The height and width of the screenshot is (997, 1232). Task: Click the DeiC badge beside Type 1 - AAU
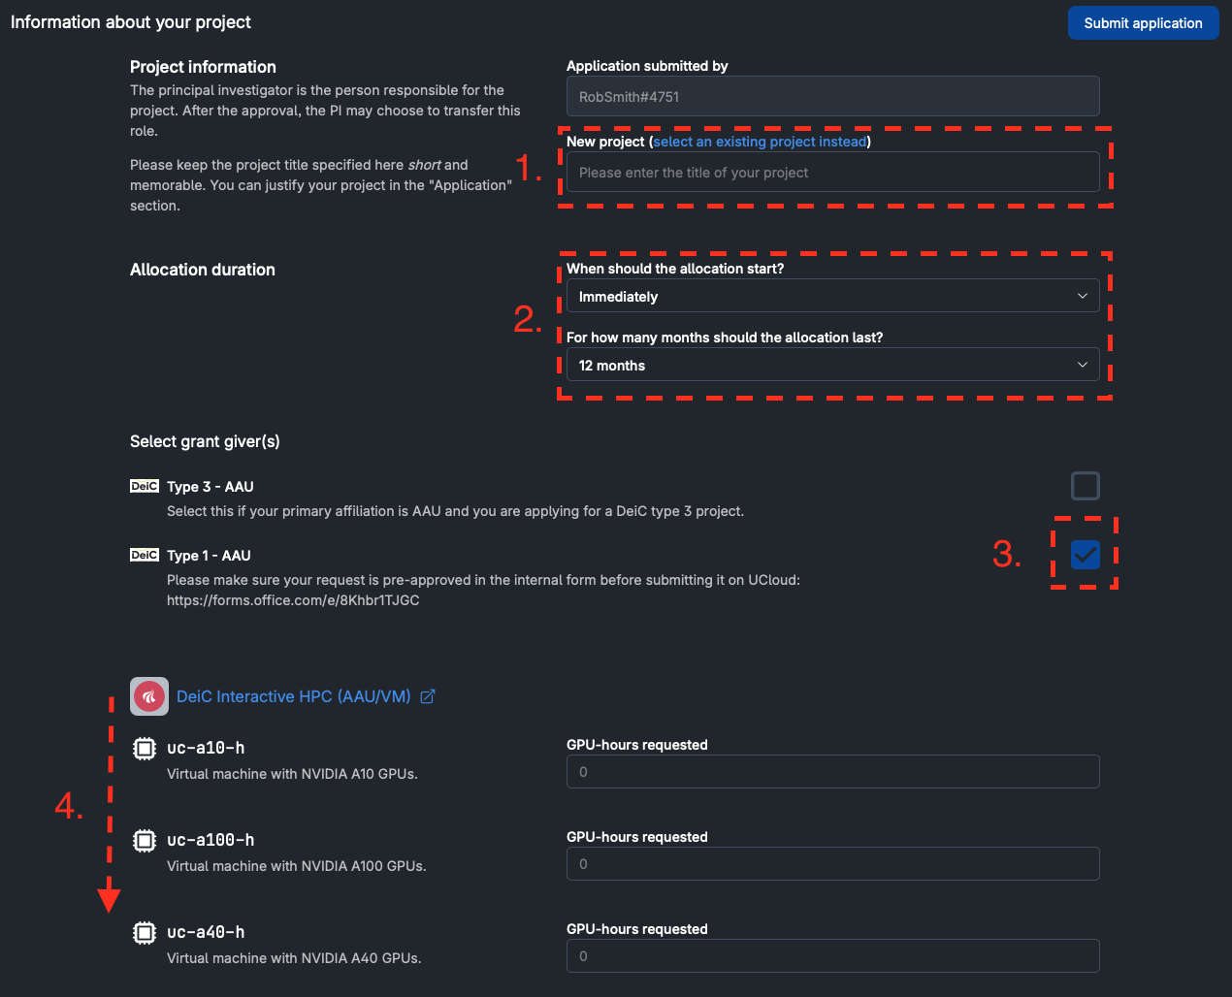click(145, 555)
